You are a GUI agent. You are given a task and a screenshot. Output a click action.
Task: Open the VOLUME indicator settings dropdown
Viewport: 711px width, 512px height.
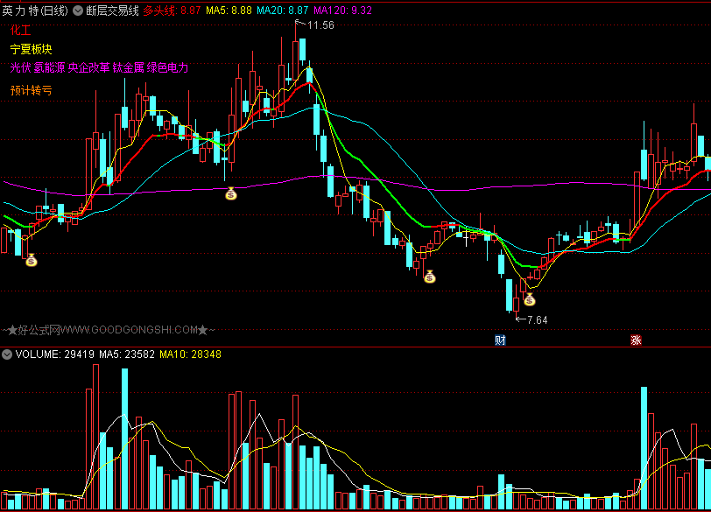(x=7, y=354)
